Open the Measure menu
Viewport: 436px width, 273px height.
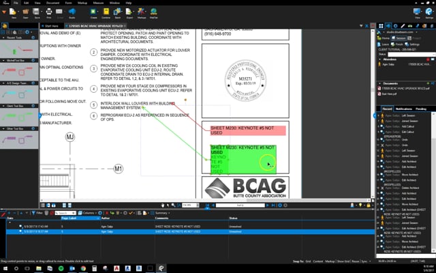(98, 3)
